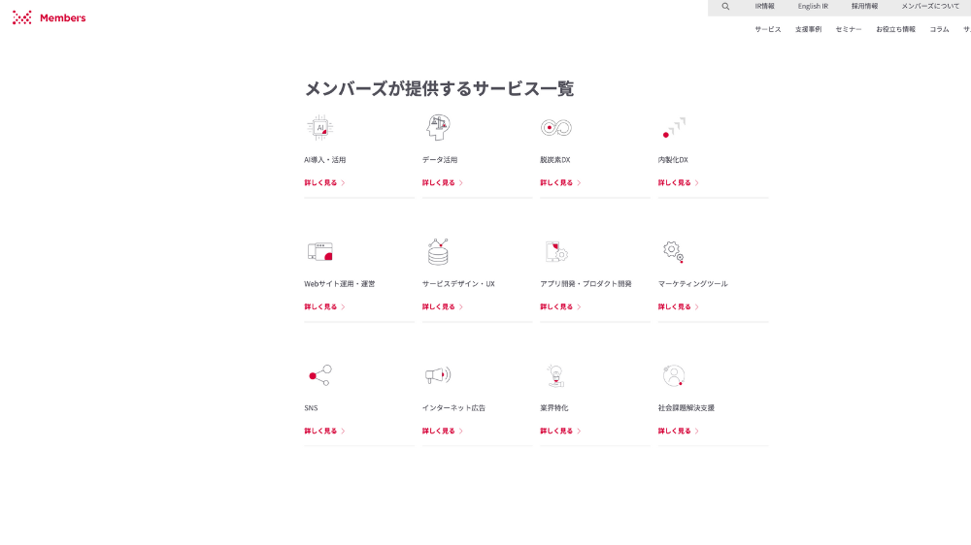Open the 採用情報 link in top bar
971x545 pixels.
pos(864,6)
